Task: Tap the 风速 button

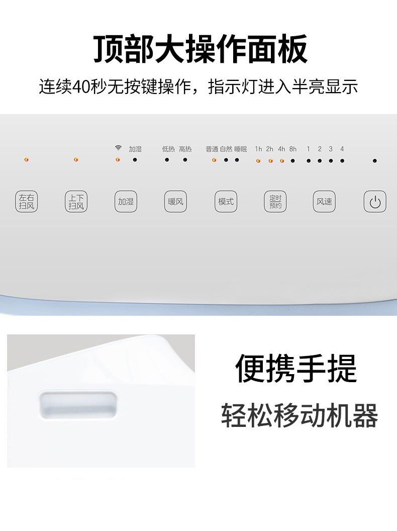Action: pyautogui.click(x=324, y=202)
